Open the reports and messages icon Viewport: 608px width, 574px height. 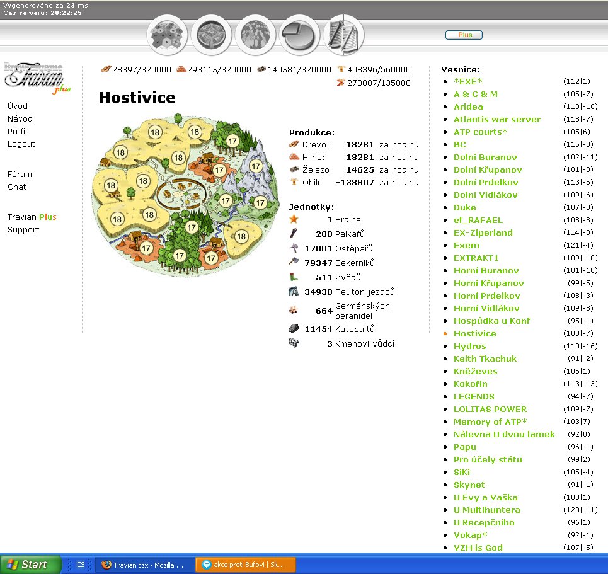pos(343,35)
